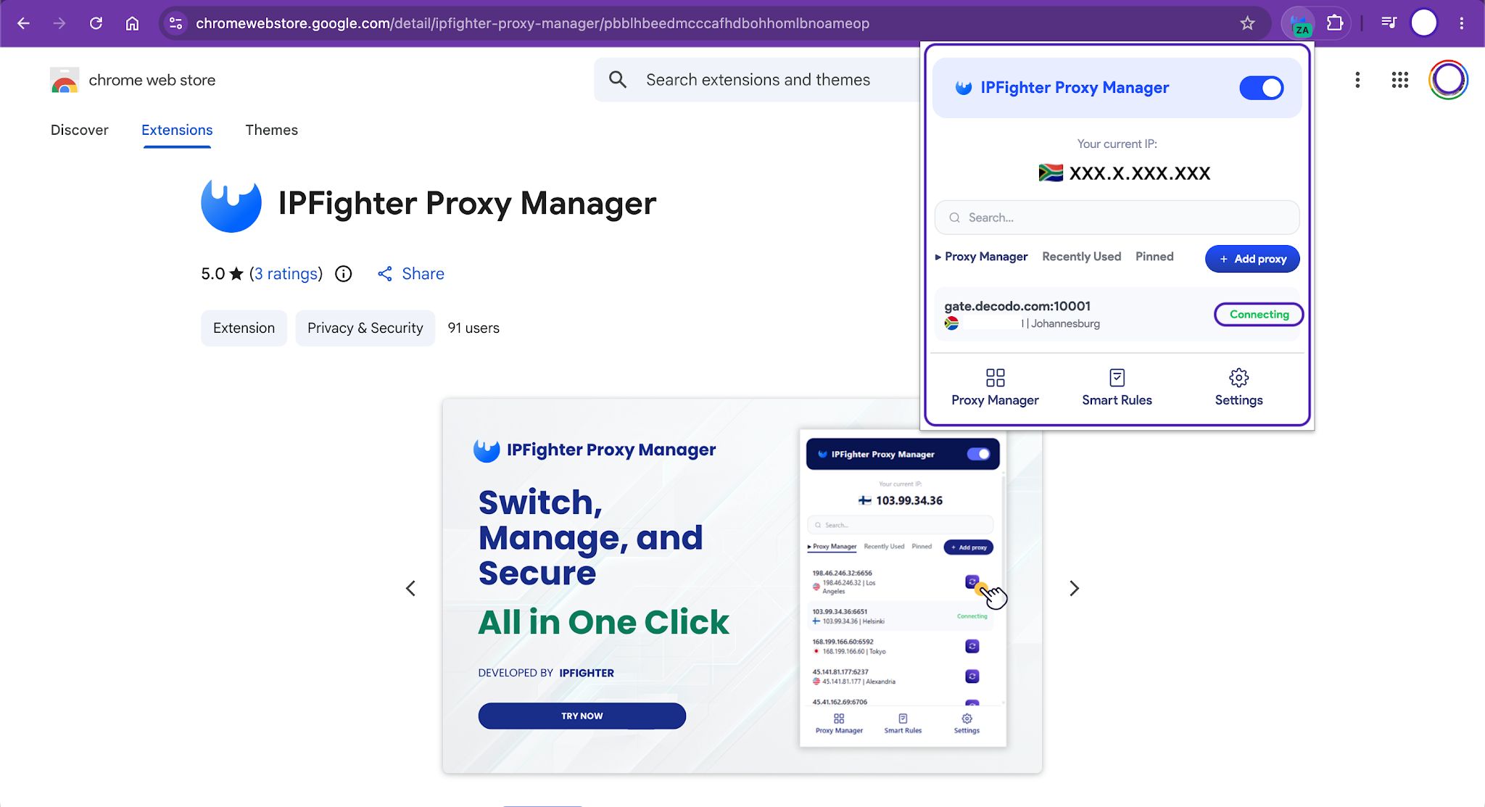Show previous screenshot in carousel
The image size is (1485, 807).
tap(410, 588)
